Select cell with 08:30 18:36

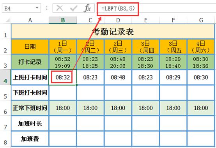tap(201, 62)
